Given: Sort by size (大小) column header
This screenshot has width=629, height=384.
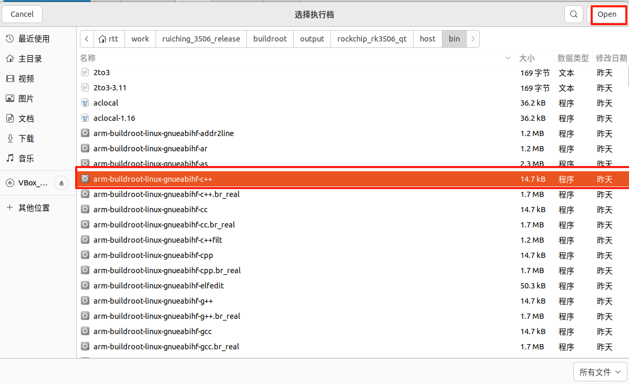Looking at the screenshot, I should point(527,58).
